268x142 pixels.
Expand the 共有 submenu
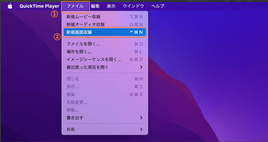click(x=105, y=129)
